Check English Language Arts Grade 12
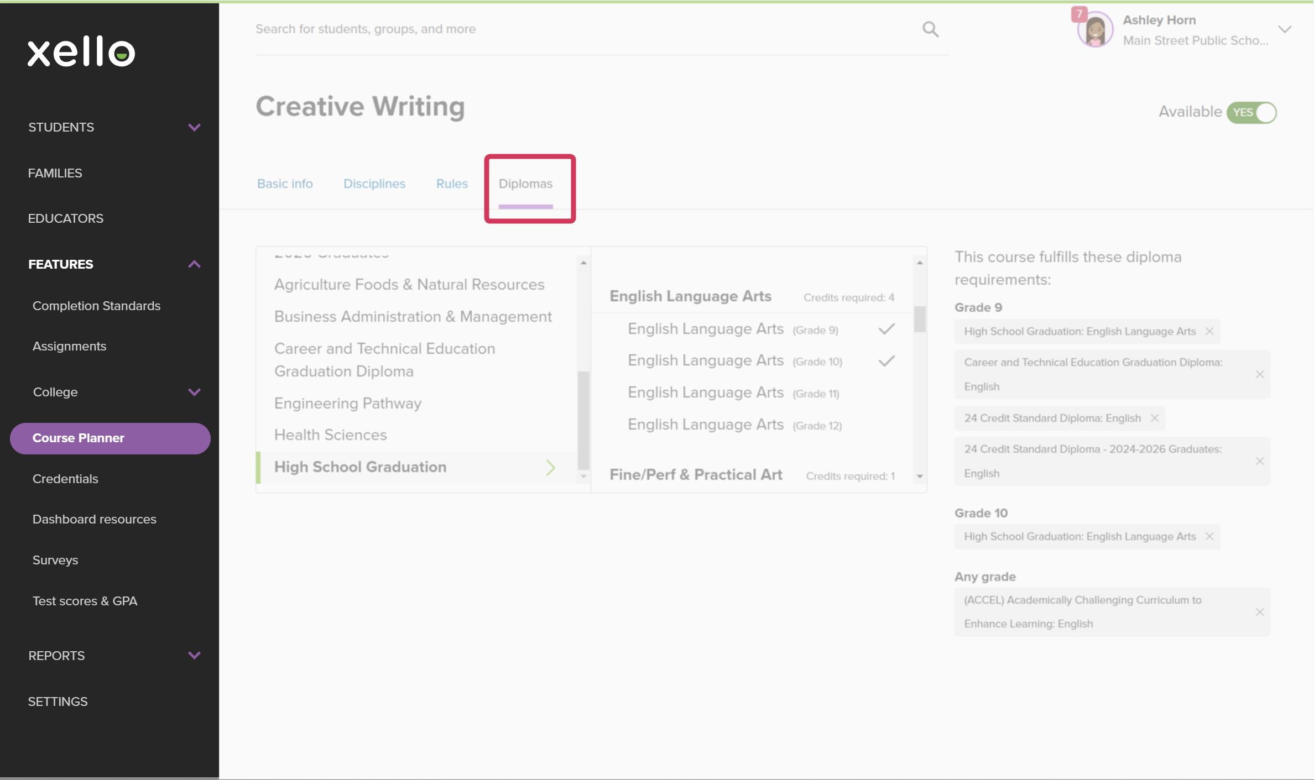The width and height of the screenshot is (1314, 780). [735, 425]
